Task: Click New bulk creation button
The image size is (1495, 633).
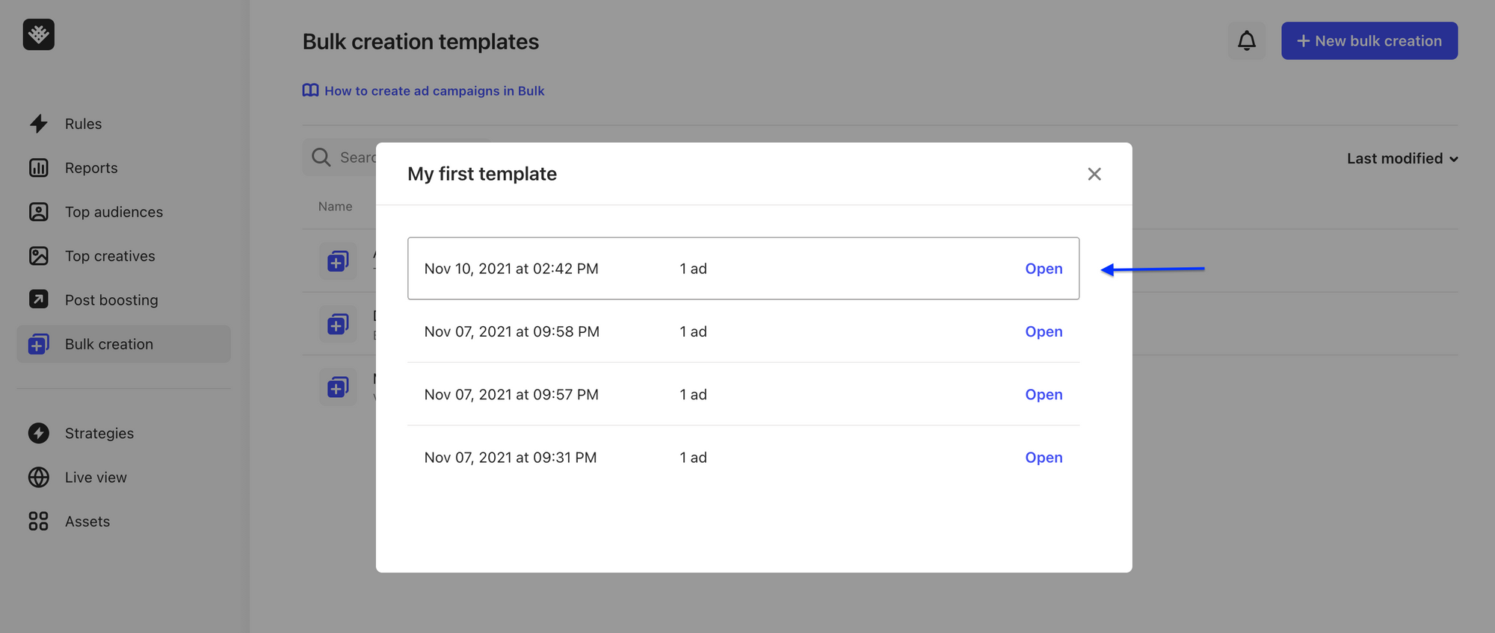Action: [x=1369, y=40]
